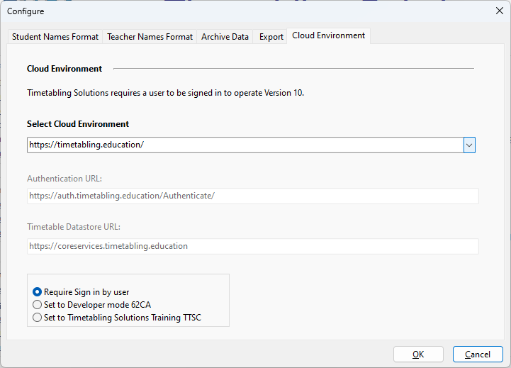Screen dimensions: 511x368
Task: Click the sign-in requirement Version 10 sentence
Action: pos(166,93)
